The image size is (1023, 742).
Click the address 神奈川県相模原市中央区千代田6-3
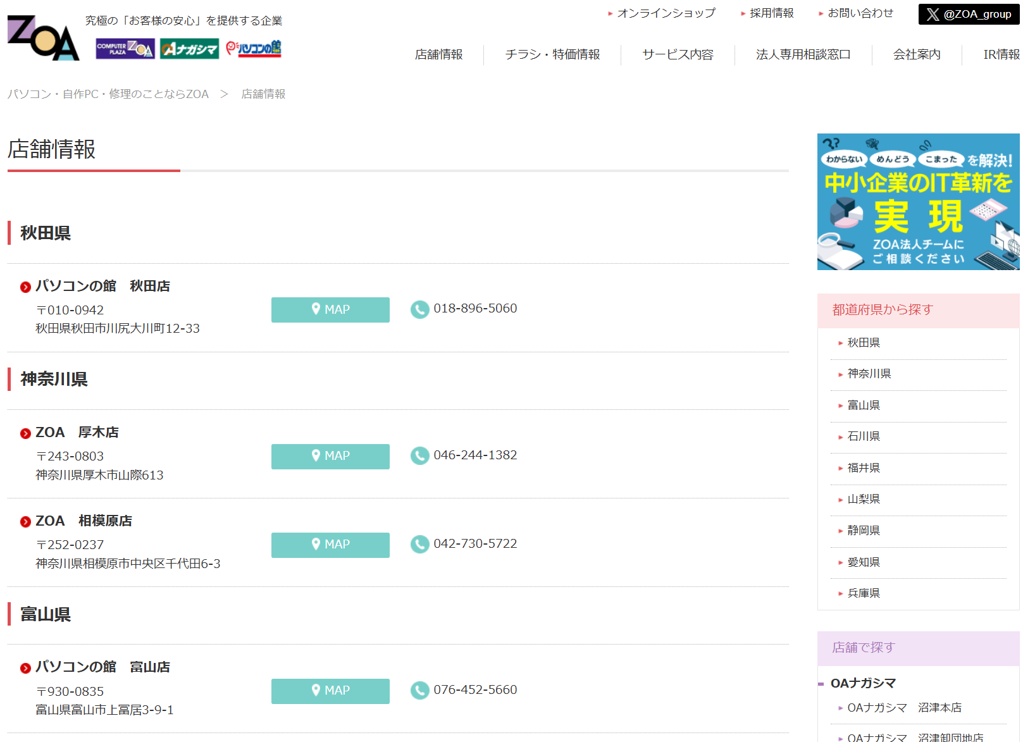pyautogui.click(x=128, y=564)
